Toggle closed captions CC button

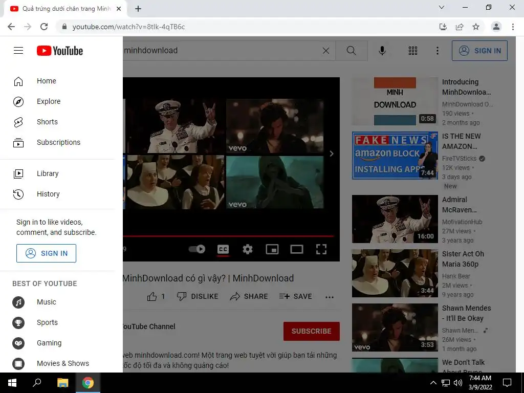(223, 249)
